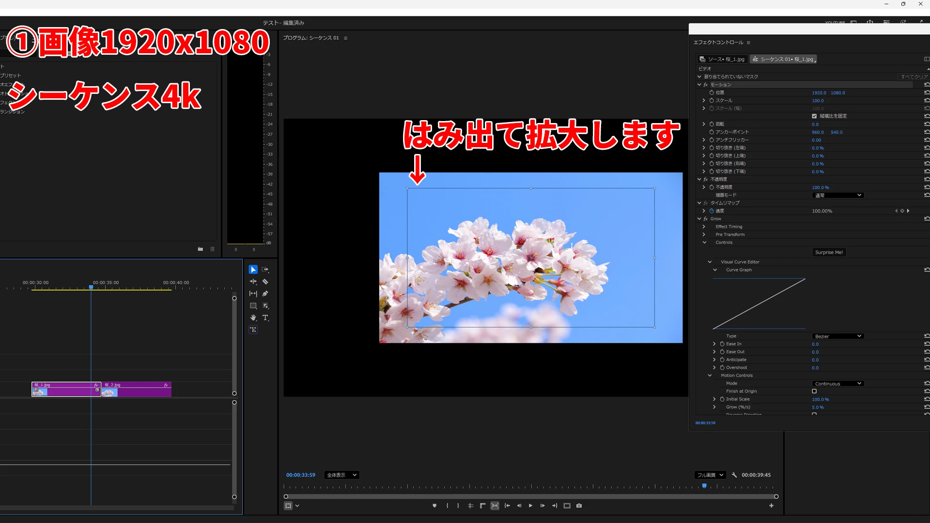The height and width of the screenshot is (523, 930).
Task: Enable the Finish at Origin checkbox
Action: (x=814, y=391)
